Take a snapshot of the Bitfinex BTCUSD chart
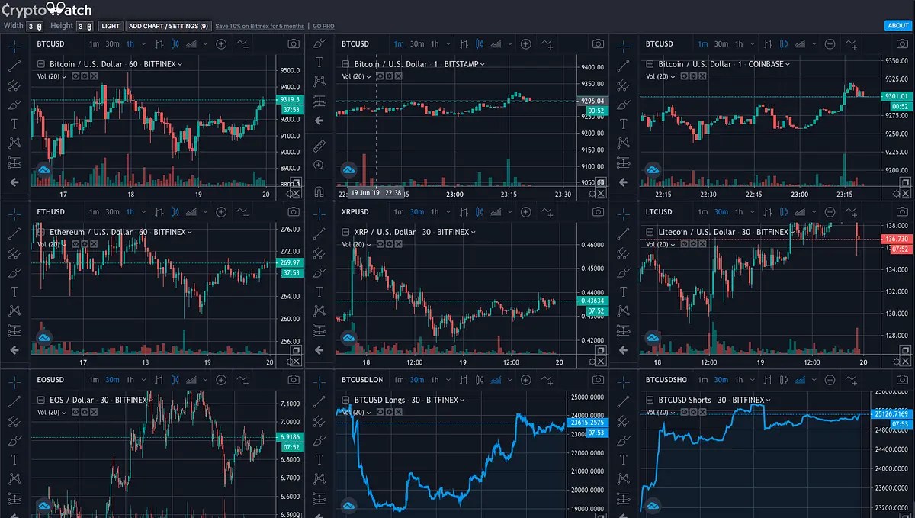The height and width of the screenshot is (518, 915). click(x=294, y=44)
